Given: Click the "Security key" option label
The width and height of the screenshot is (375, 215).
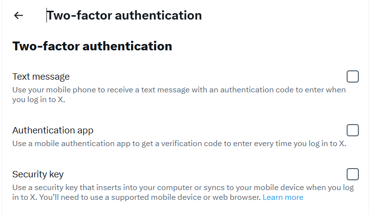Looking at the screenshot, I should [x=38, y=174].
